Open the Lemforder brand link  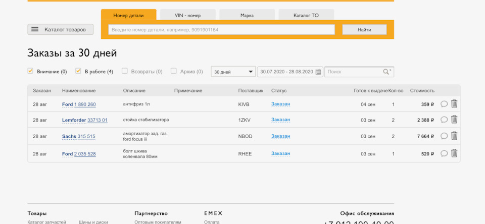click(x=74, y=120)
